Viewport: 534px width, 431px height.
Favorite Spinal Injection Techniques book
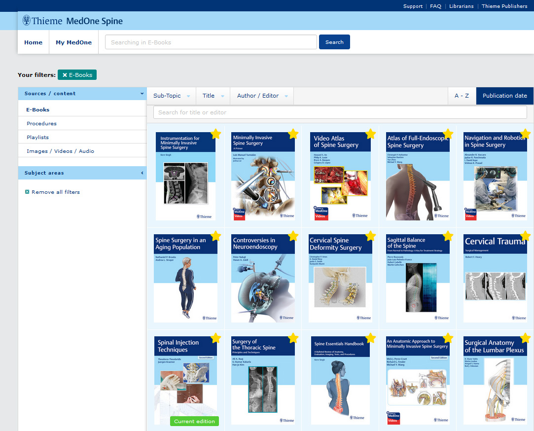pos(216,338)
